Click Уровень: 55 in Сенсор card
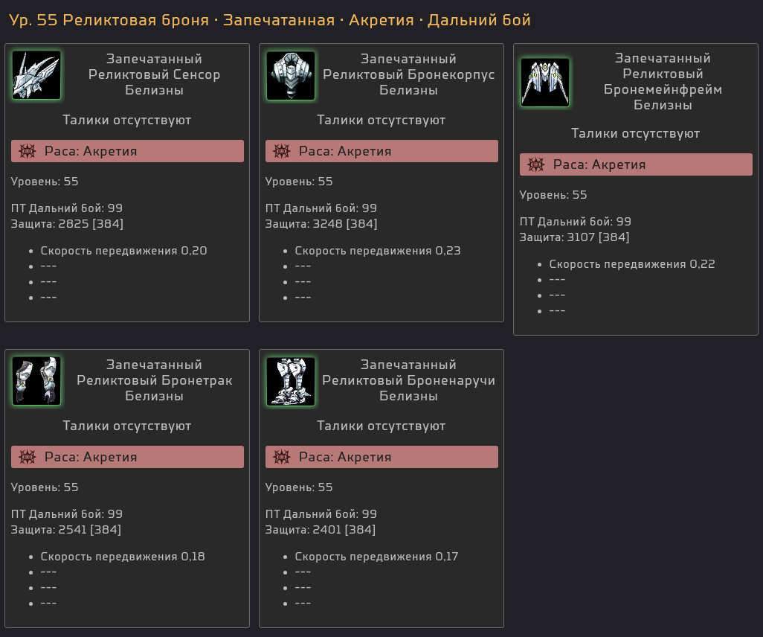This screenshot has height=637, width=763. [x=45, y=182]
